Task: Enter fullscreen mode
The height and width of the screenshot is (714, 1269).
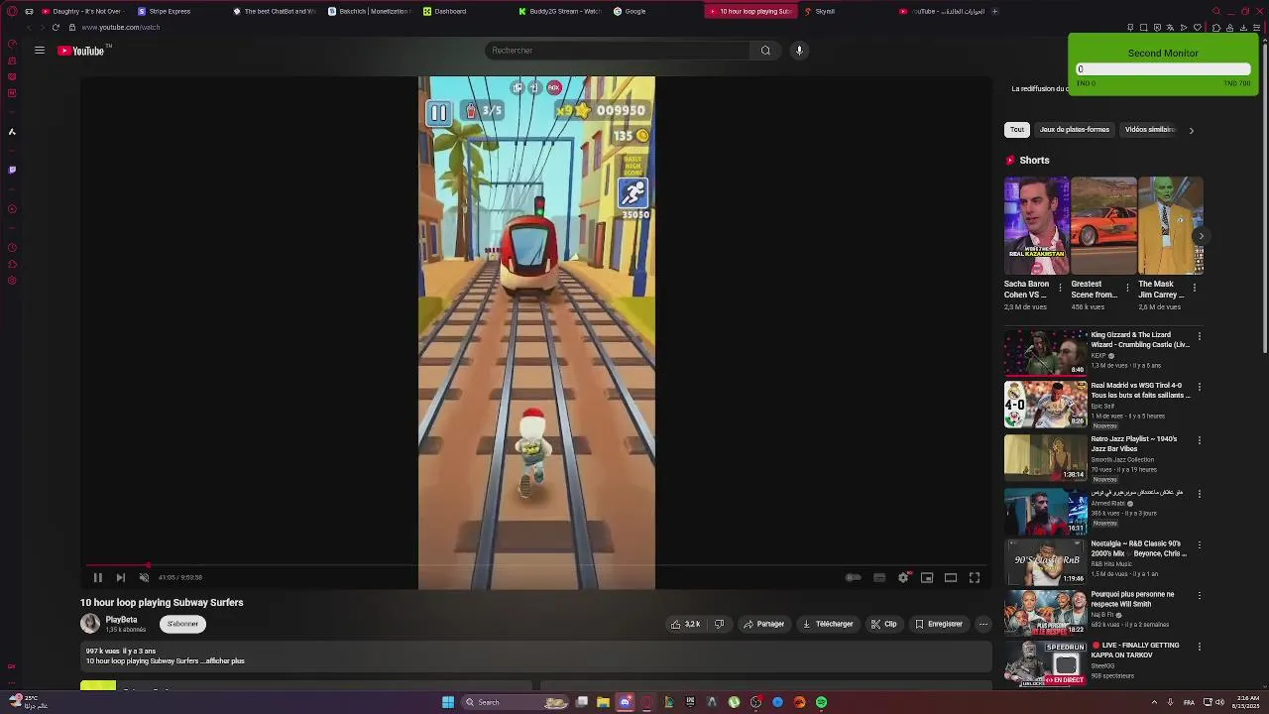Action: tap(975, 577)
